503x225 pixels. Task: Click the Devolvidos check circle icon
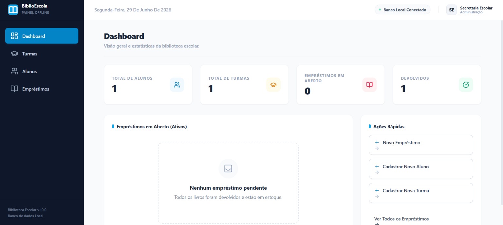pos(466,85)
